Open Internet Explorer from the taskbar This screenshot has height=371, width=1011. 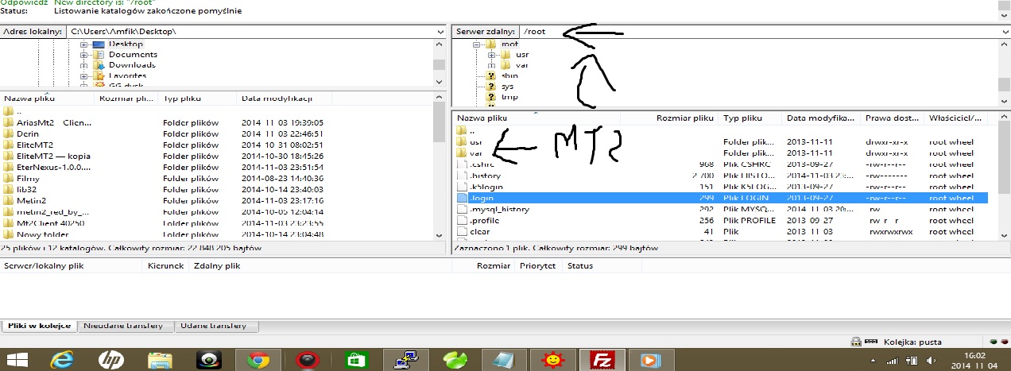point(62,359)
